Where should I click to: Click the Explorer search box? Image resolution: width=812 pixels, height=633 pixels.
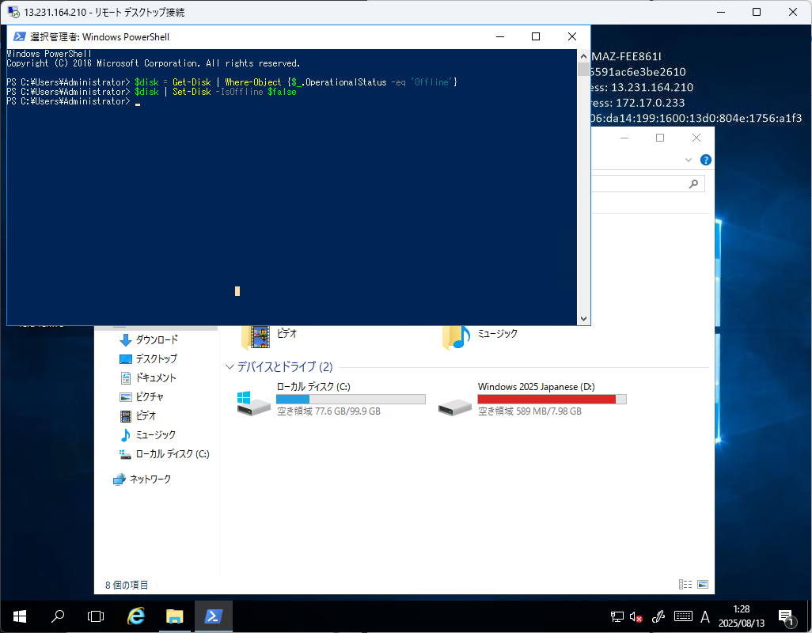[641, 184]
